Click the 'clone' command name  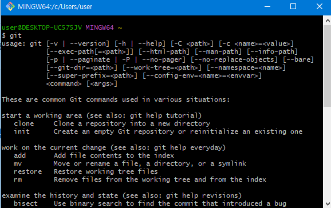[24, 123]
